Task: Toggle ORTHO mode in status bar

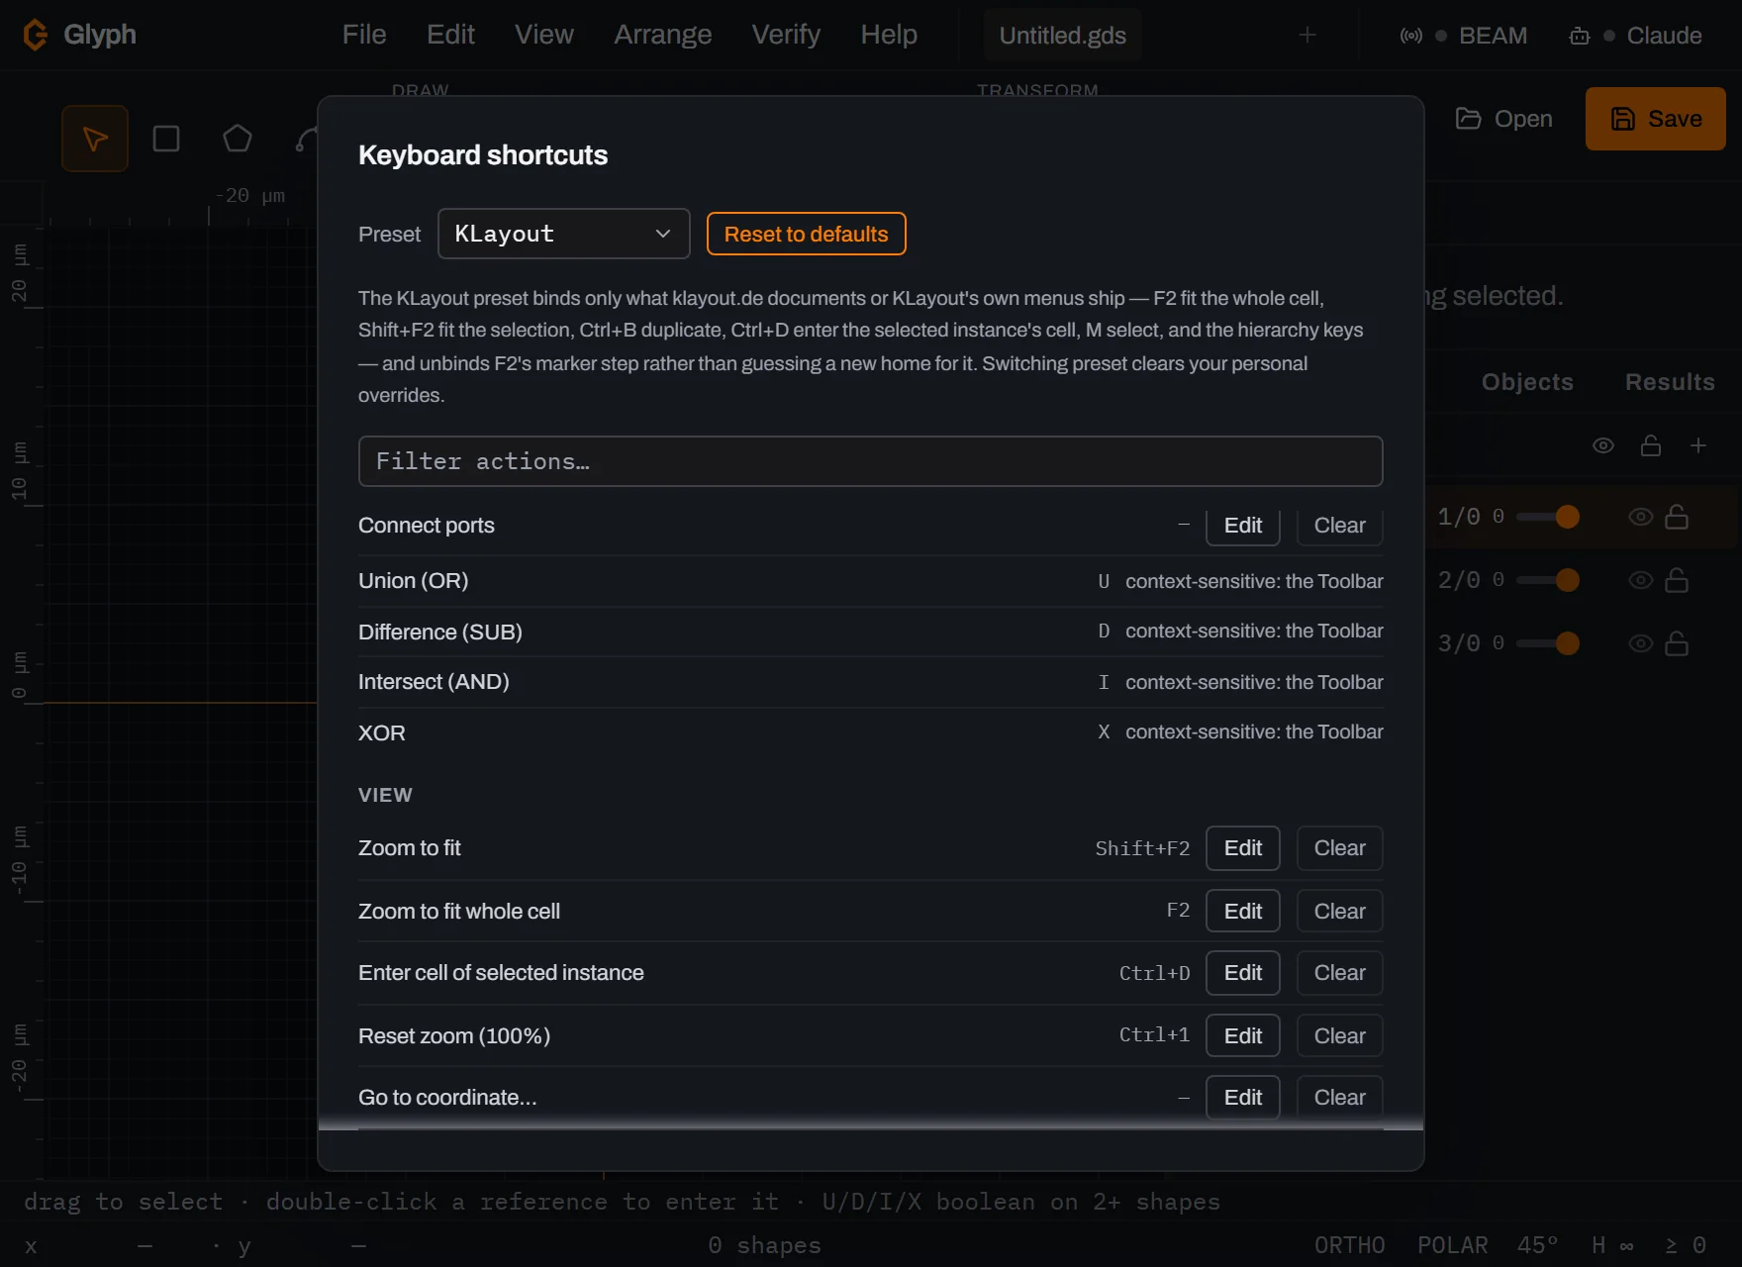Action: coord(1350,1245)
